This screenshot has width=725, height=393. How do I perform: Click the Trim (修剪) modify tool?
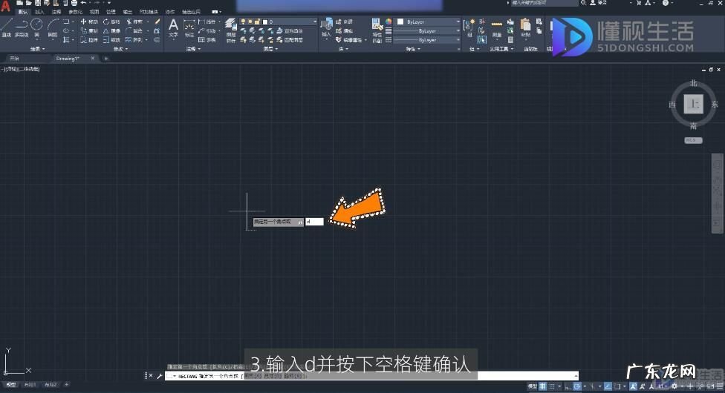coord(134,22)
